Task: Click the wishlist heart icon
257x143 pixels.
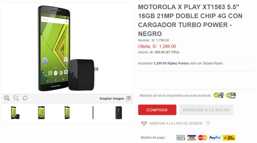Action: coord(144,123)
